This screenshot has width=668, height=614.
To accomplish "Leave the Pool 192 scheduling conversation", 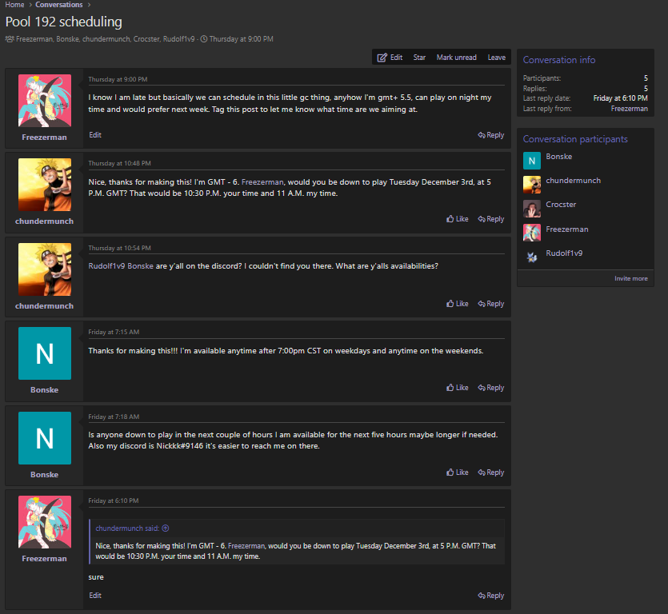I will pyautogui.click(x=496, y=58).
